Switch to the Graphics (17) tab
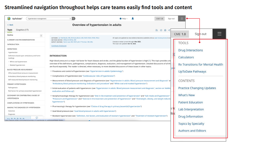Screen dimensions: 273x158 tap(22, 30)
